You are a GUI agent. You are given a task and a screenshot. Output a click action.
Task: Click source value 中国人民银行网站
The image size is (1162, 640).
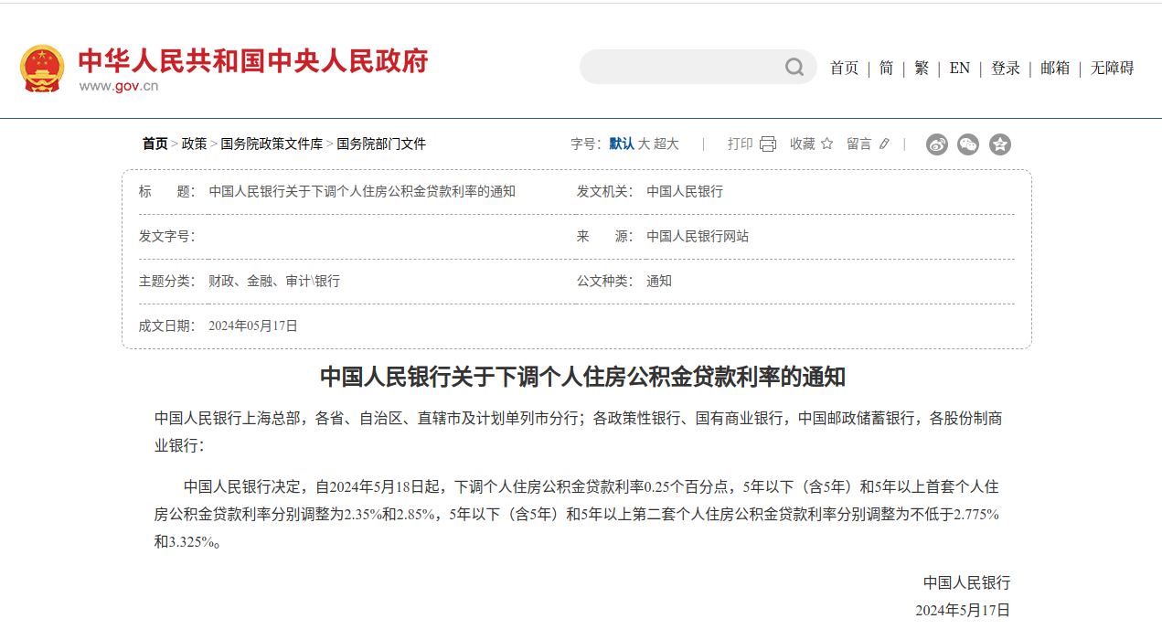[698, 236]
